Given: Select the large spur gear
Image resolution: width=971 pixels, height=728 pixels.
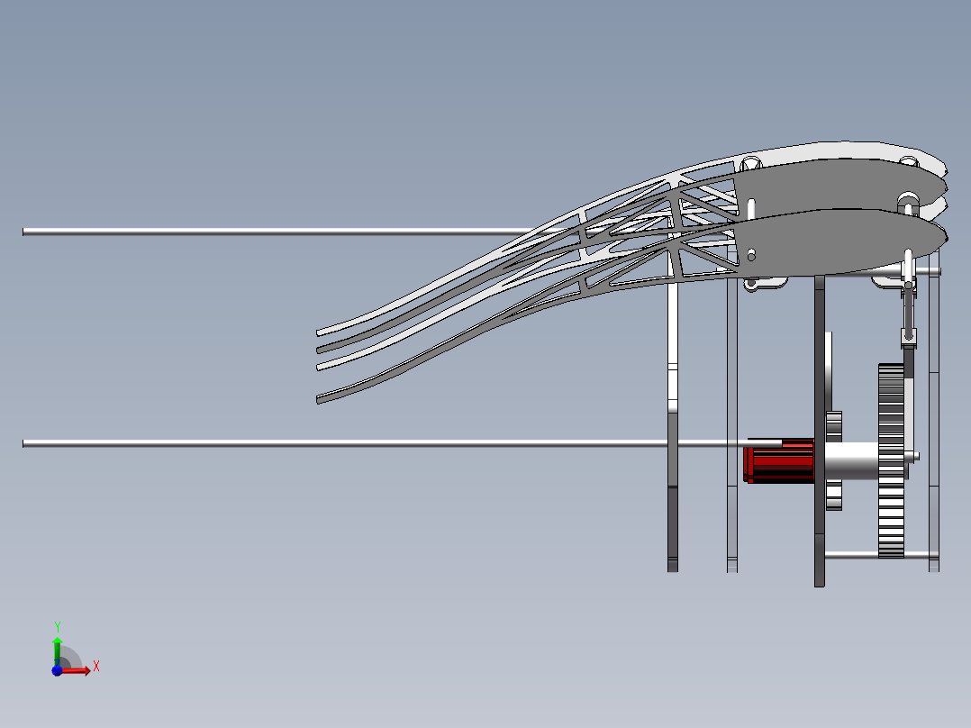Looking at the screenshot, I should tap(891, 460).
